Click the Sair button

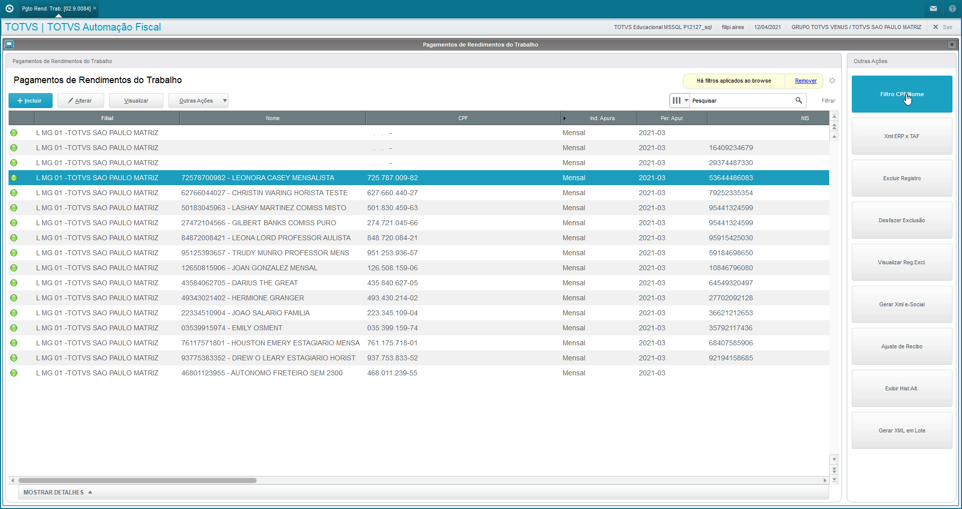[943, 27]
